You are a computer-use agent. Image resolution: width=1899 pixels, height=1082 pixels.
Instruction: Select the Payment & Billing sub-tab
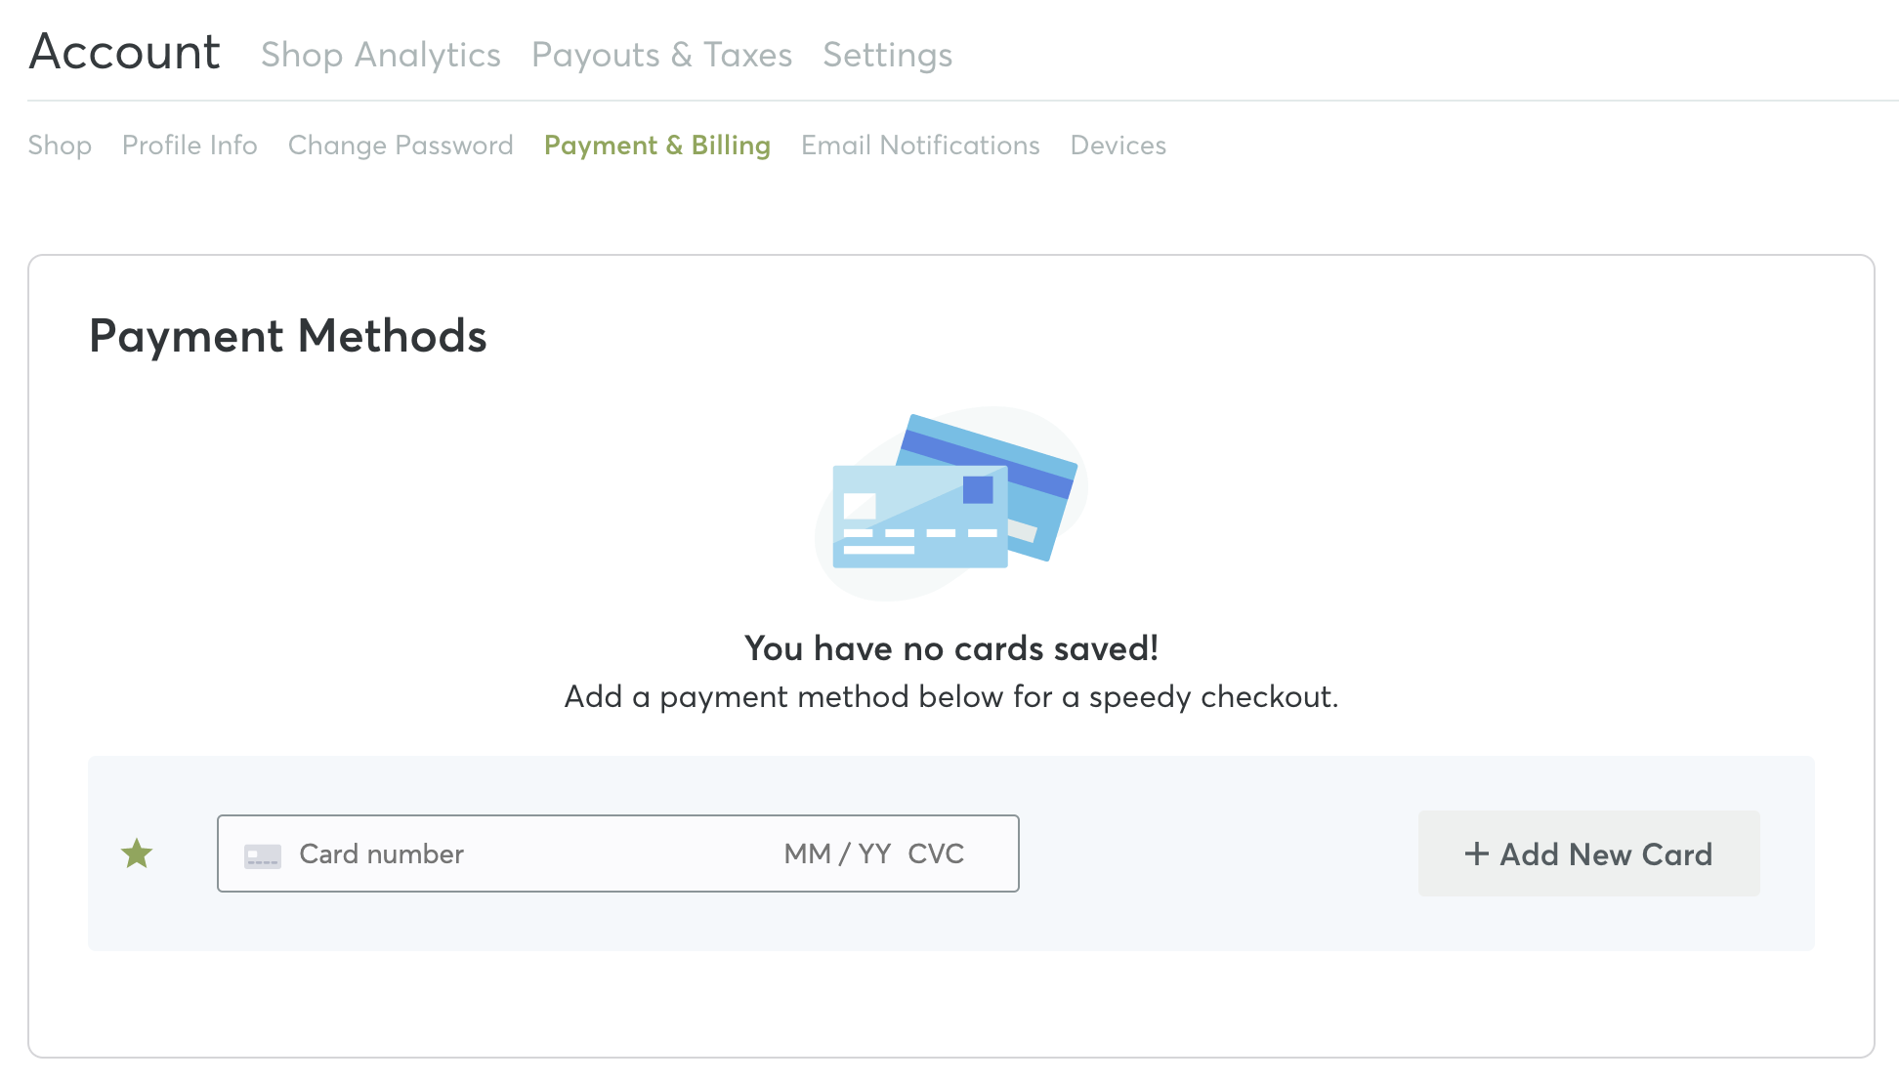[657, 146]
